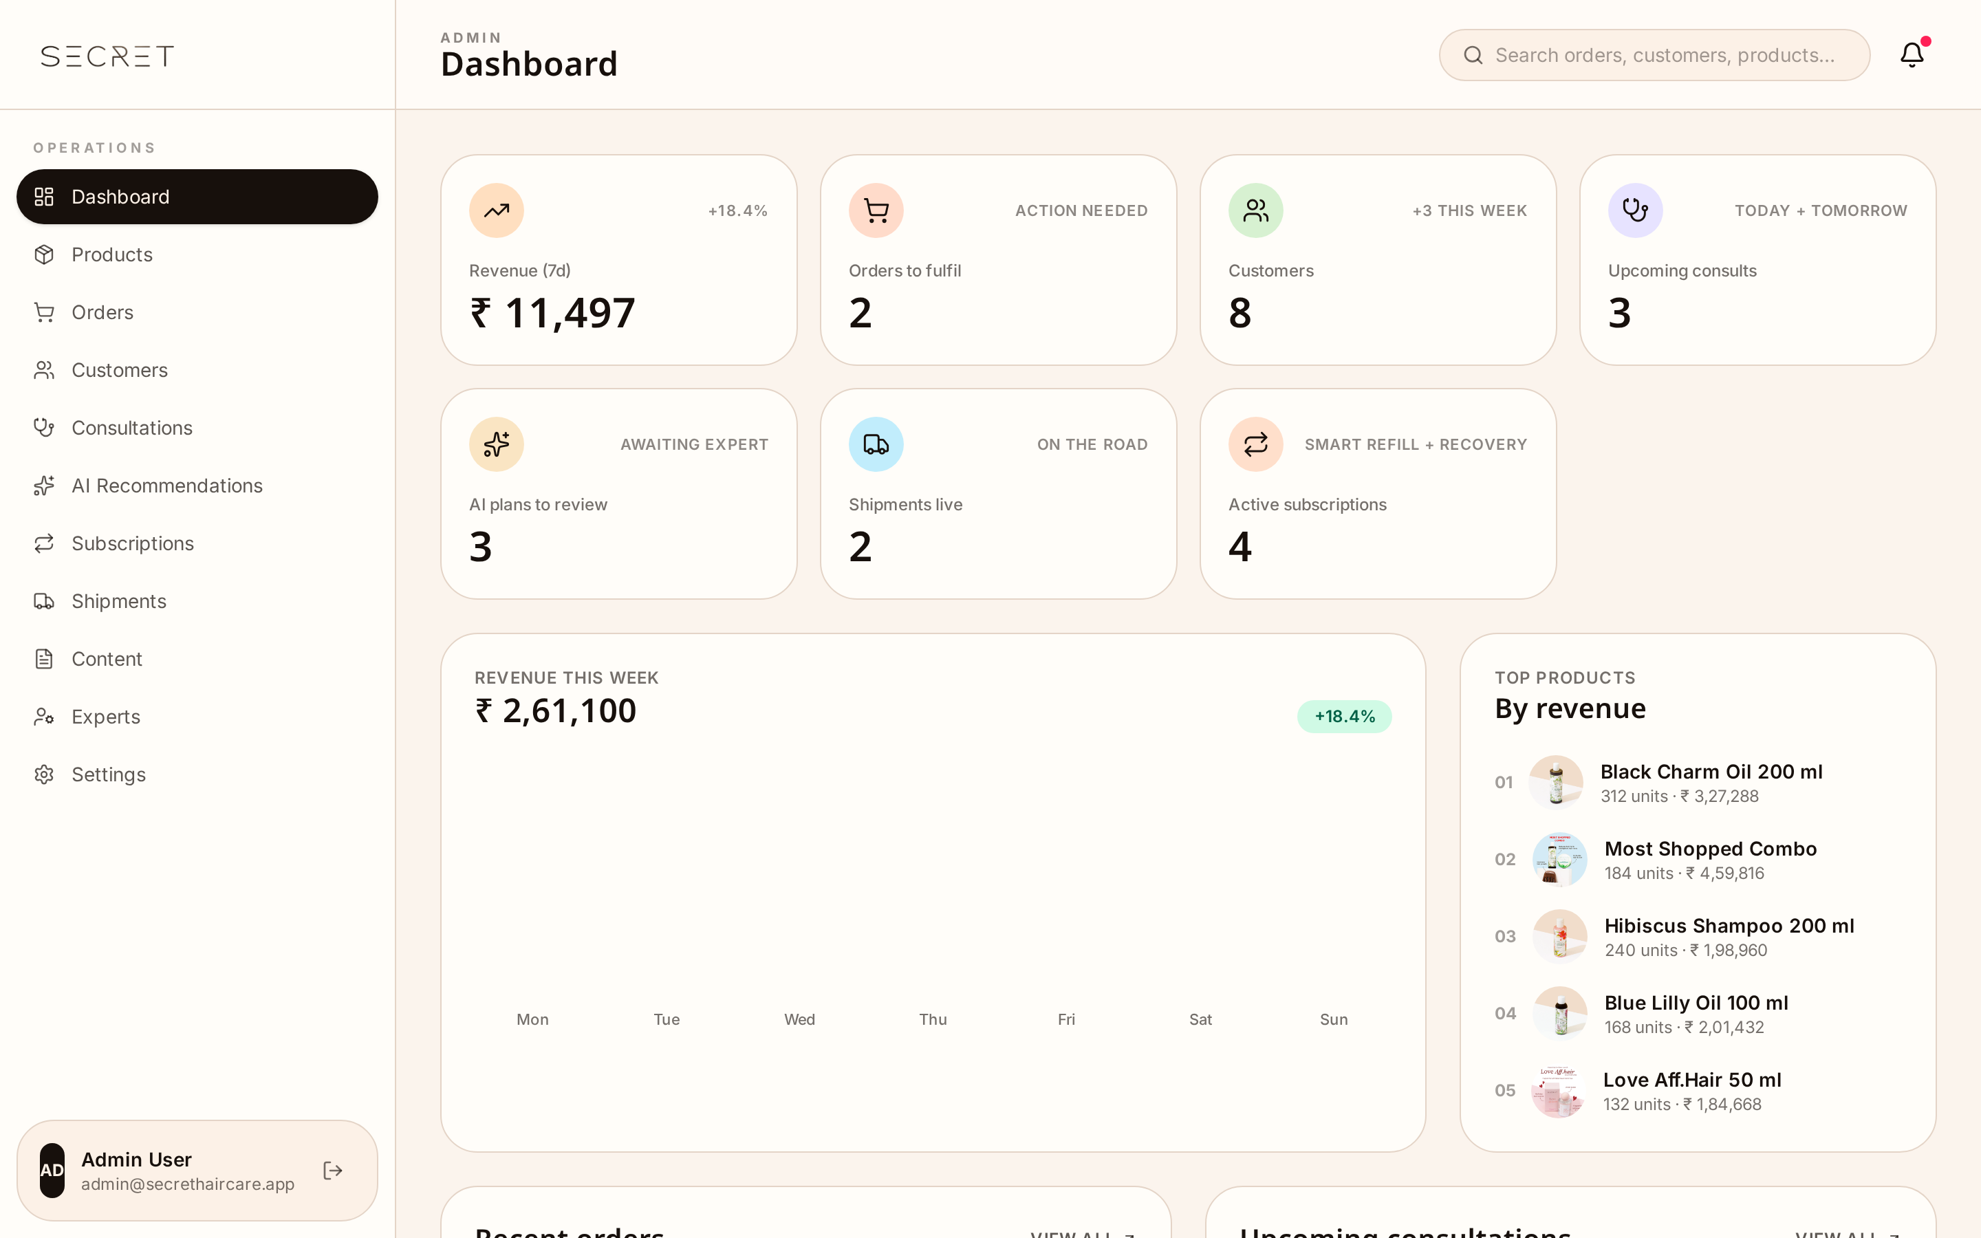Image resolution: width=1981 pixels, height=1238 pixels.
Task: Click the stethoscope icon on Upcoming consults card
Action: pos(1636,210)
